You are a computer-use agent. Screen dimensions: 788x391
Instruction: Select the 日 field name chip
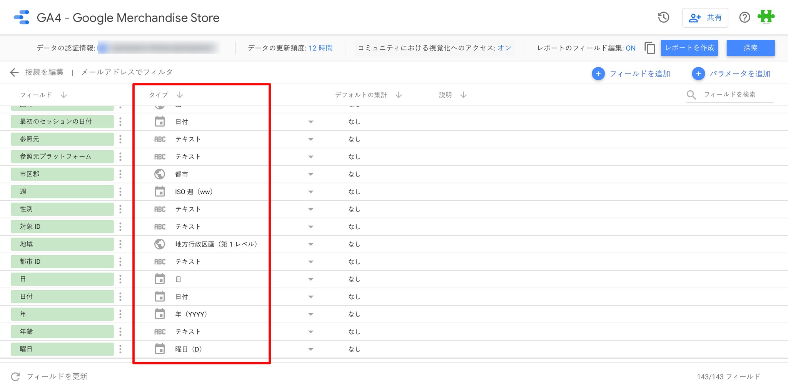tap(62, 279)
